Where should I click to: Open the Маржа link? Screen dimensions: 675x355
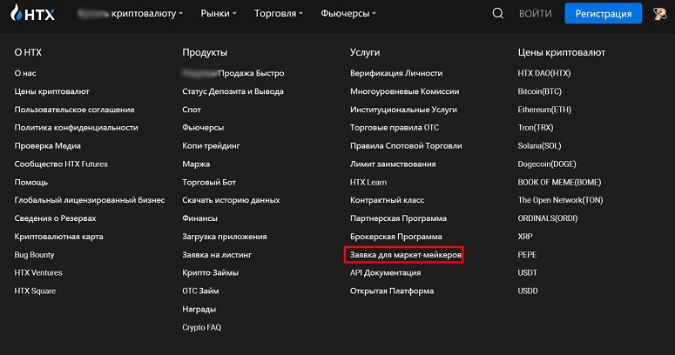coord(196,164)
